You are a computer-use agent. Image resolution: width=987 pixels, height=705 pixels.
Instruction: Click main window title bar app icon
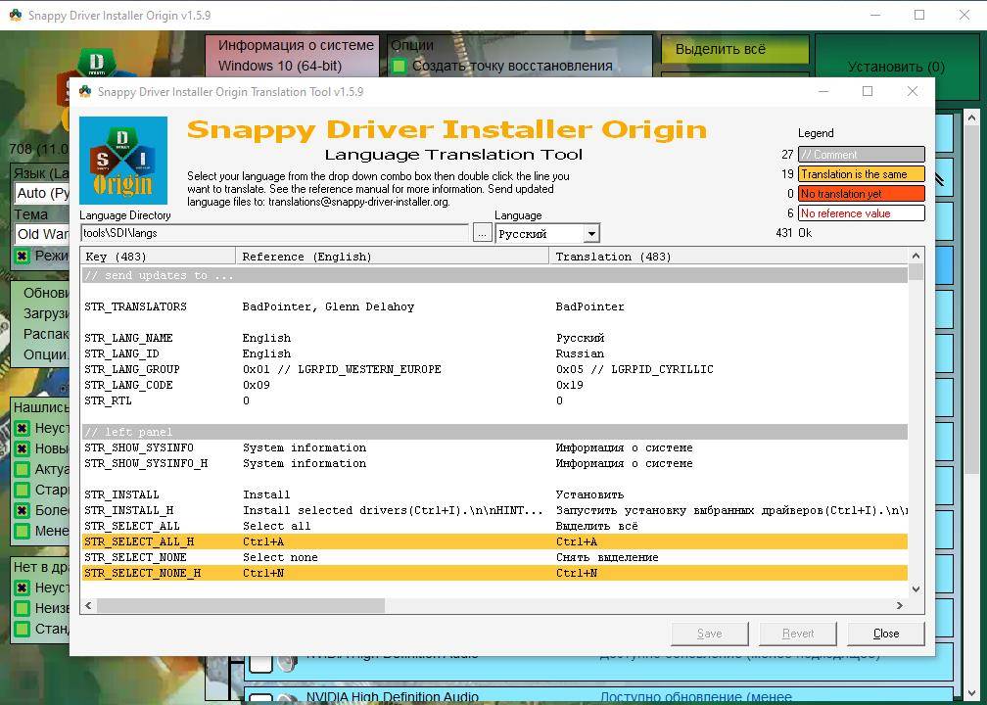[15, 15]
